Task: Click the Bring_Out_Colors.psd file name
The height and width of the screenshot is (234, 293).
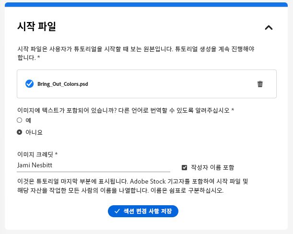Action: 63,84
